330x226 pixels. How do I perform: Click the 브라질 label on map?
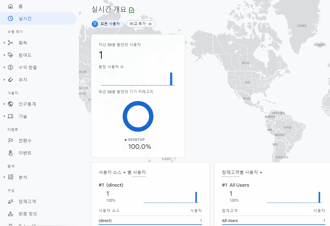pyautogui.click(x=287, y=128)
